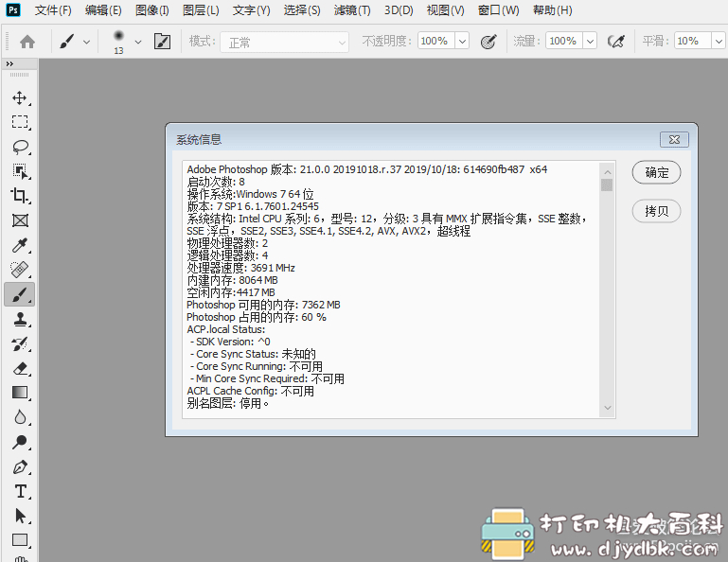Open the 窗口(W) menu
The image size is (728, 562).
tap(499, 10)
